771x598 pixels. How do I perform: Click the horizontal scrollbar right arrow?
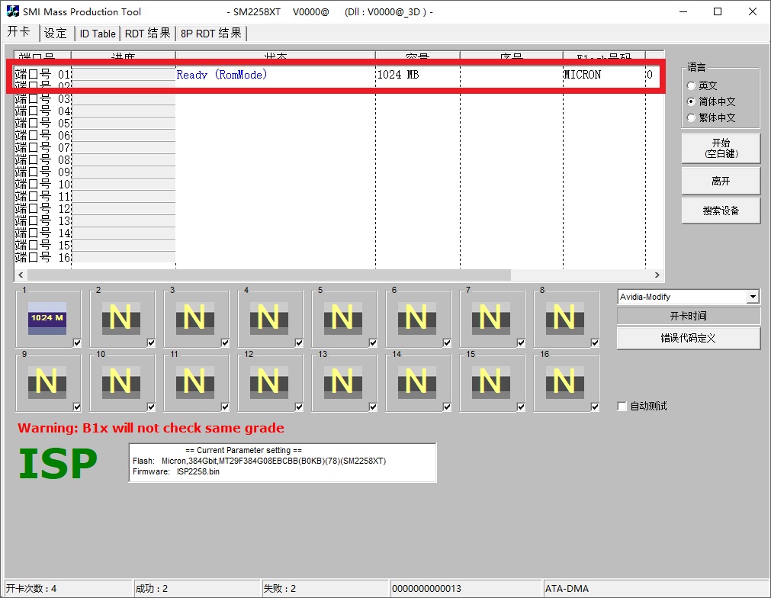pos(657,275)
